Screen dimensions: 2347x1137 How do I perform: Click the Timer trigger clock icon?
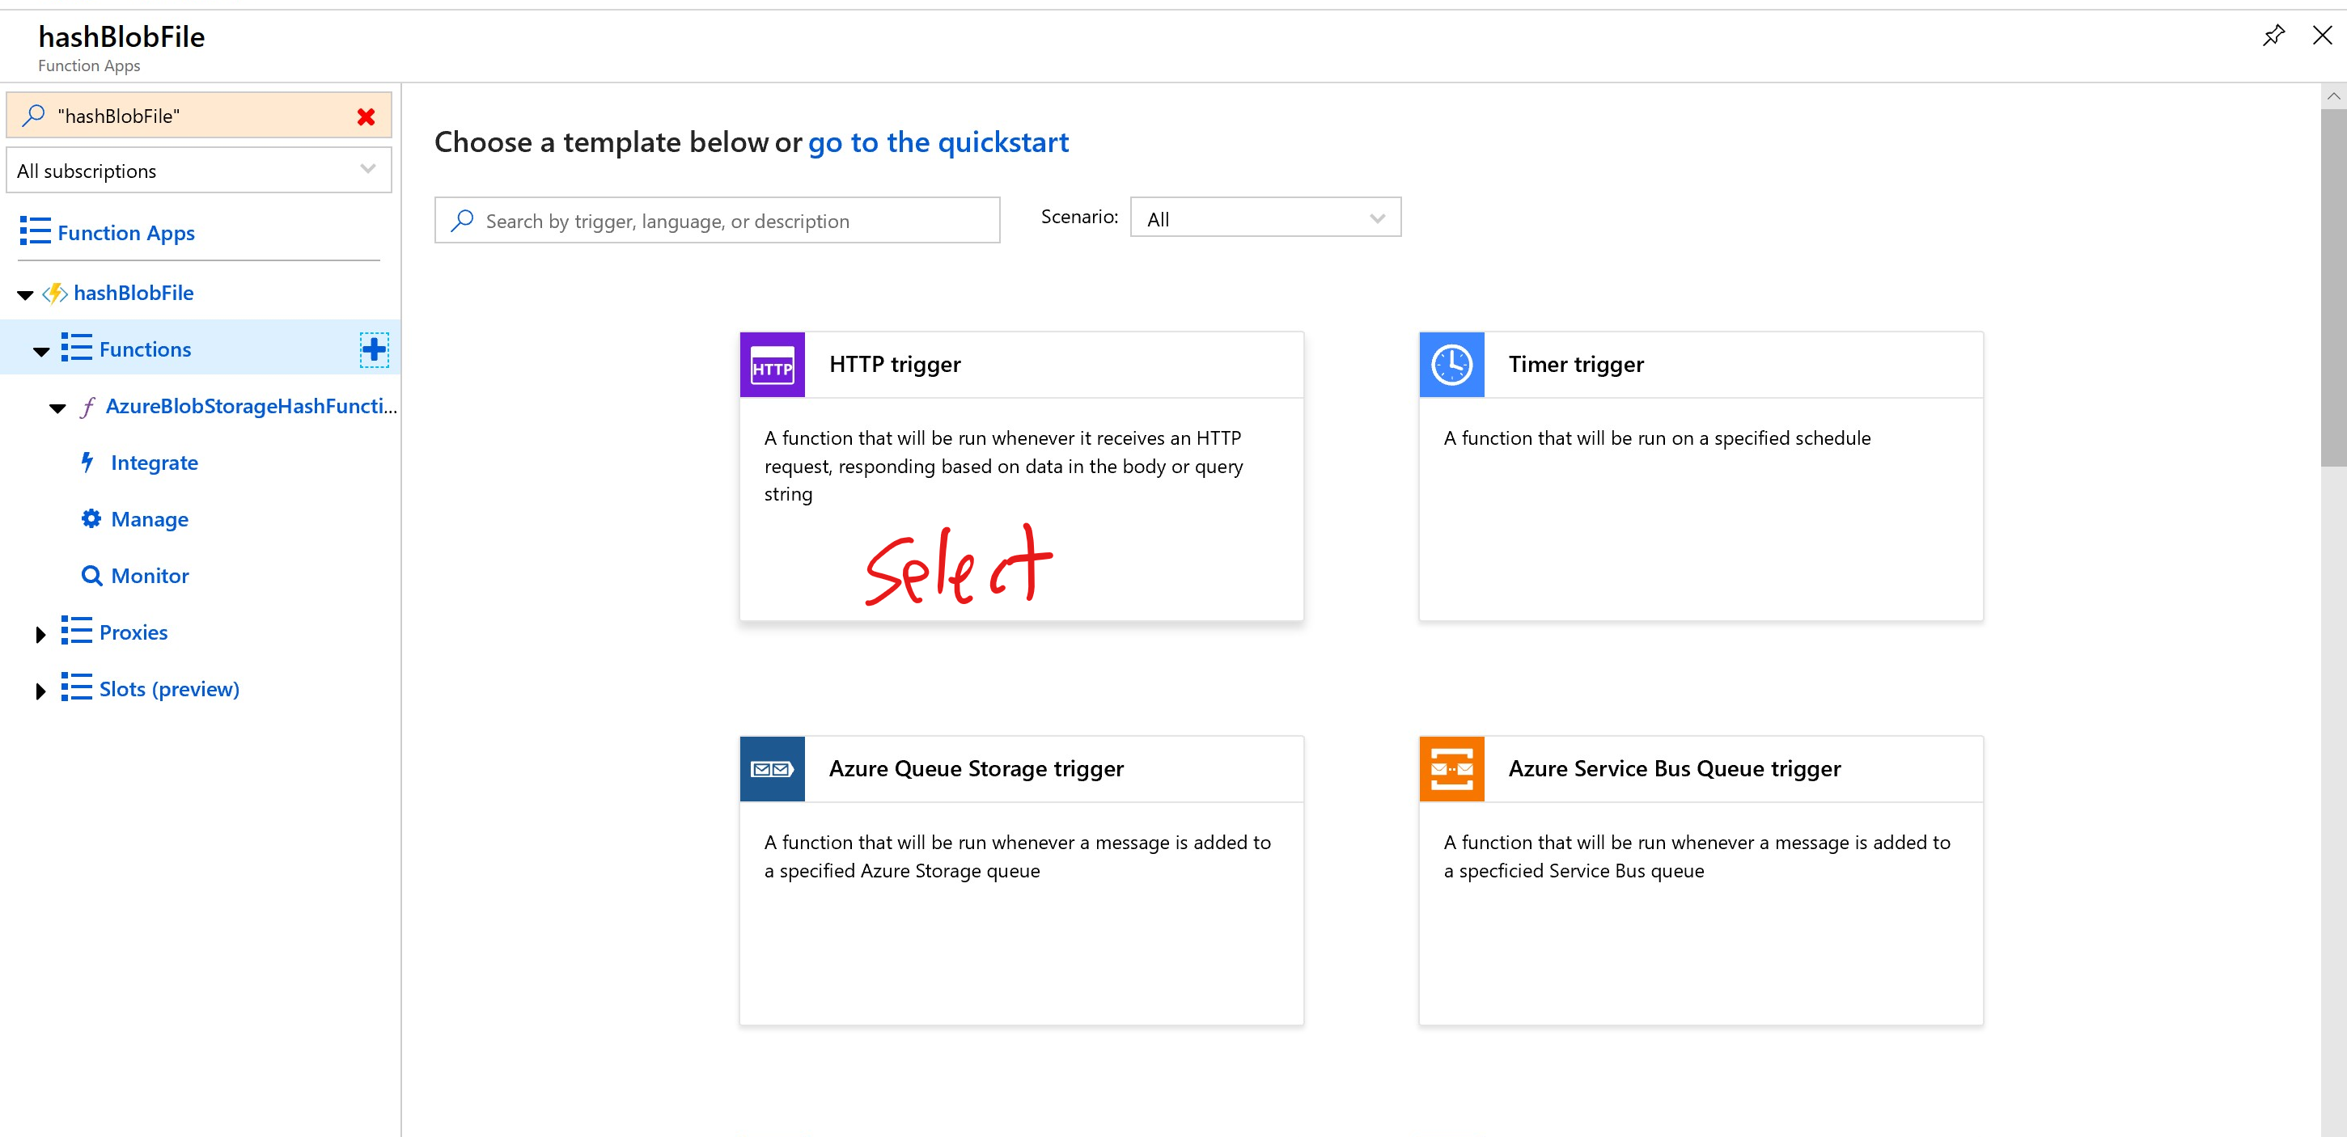point(1451,365)
